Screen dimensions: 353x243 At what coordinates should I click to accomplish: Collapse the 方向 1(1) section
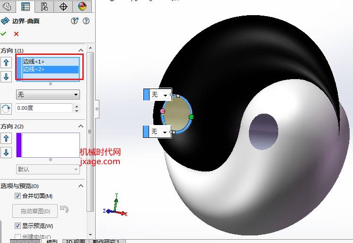pyautogui.click(x=81, y=50)
